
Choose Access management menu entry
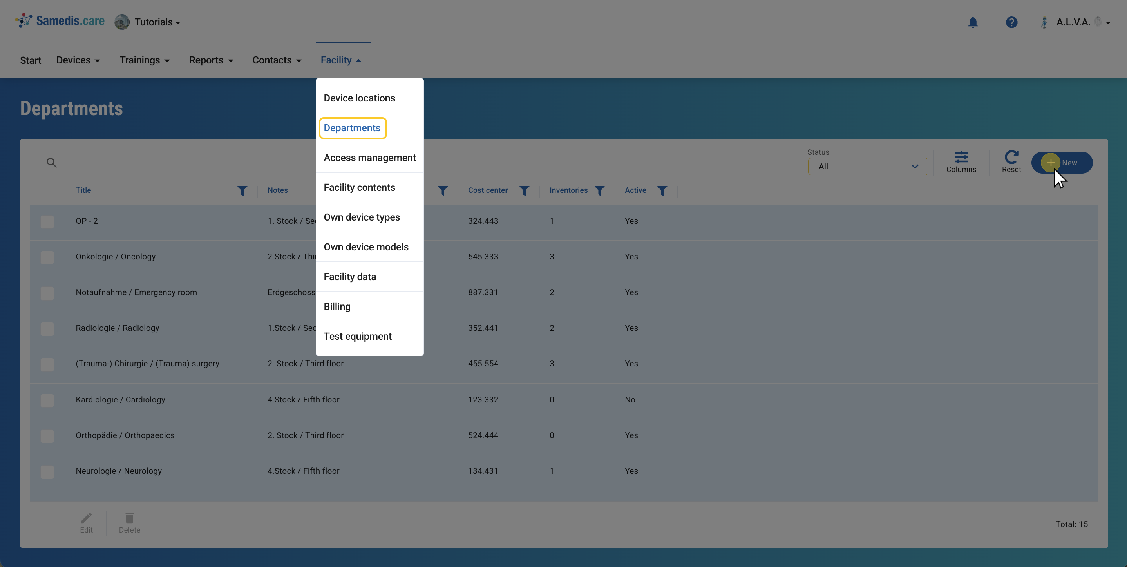tap(369, 158)
